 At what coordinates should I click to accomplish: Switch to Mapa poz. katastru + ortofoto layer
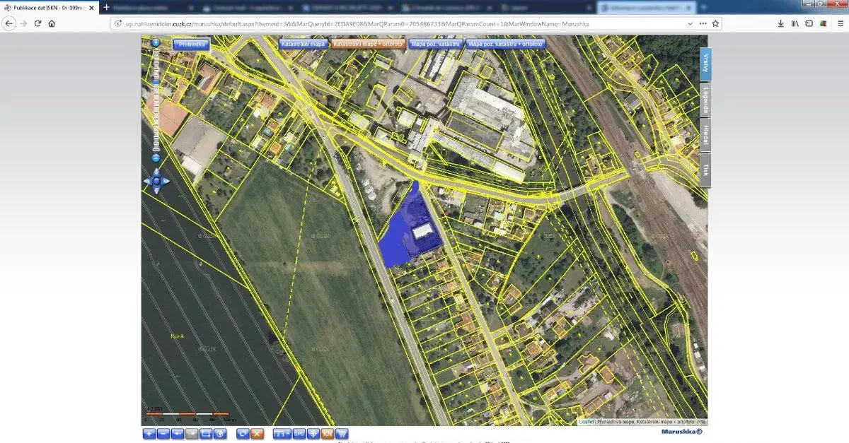tap(505, 44)
